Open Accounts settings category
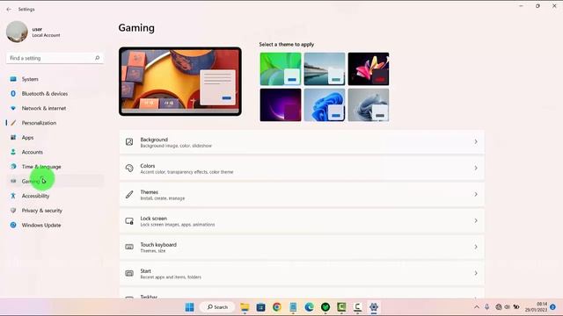This screenshot has width=563, height=316. (x=55, y=152)
